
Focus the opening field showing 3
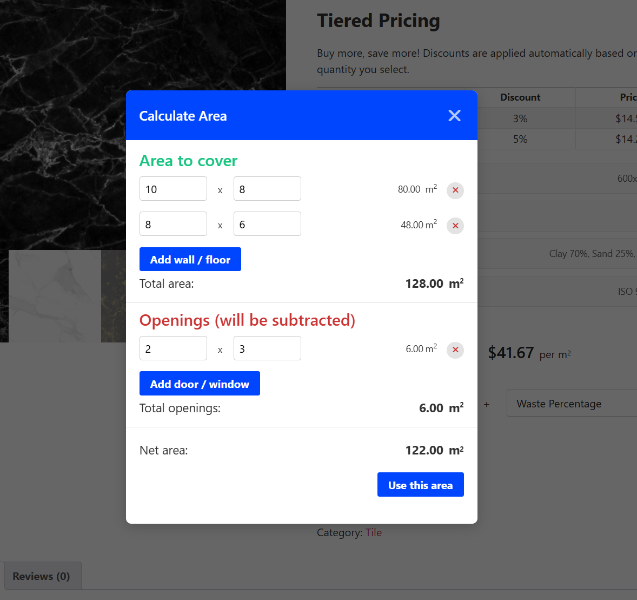267,348
